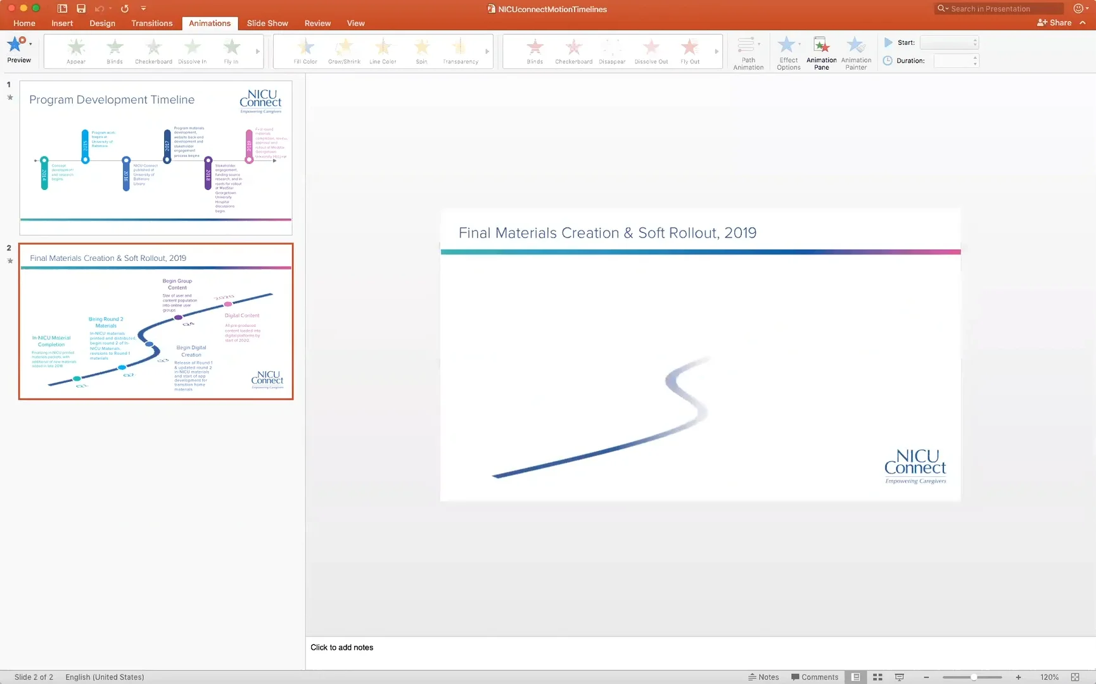Apply the Fill Color emphasis effect
Screen dimensions: 1096x684
(305, 51)
